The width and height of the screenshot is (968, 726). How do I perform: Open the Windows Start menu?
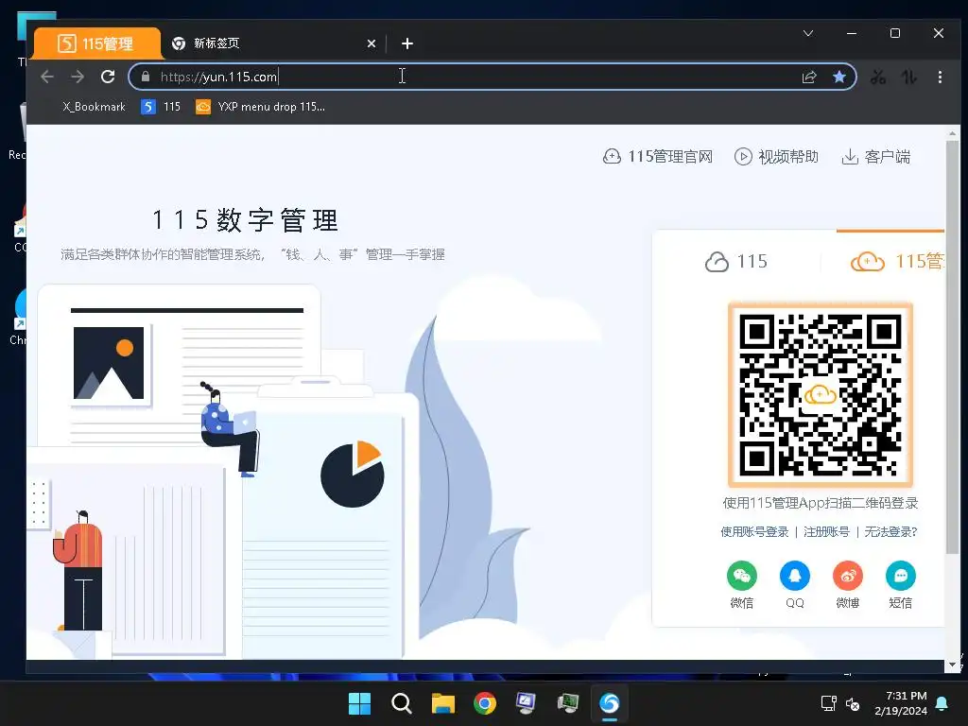coord(359,703)
